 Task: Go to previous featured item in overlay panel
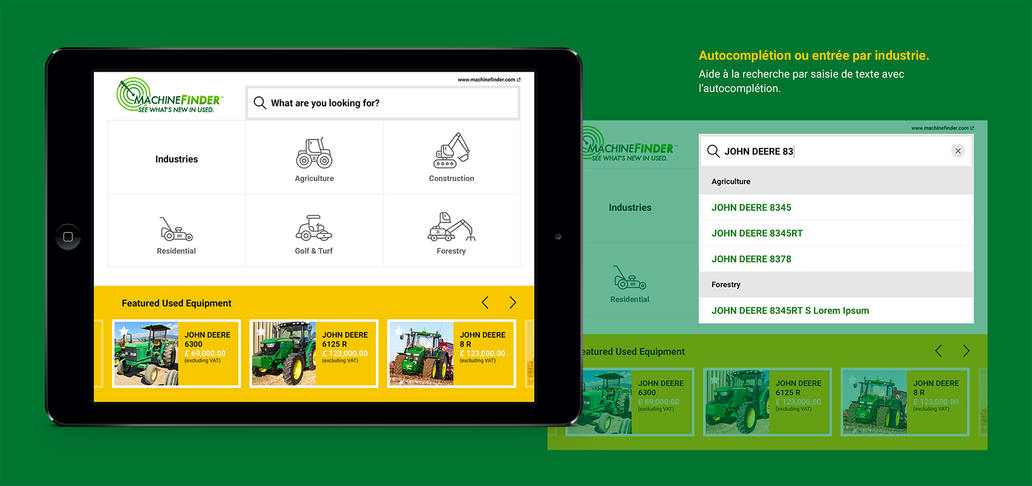click(x=938, y=351)
